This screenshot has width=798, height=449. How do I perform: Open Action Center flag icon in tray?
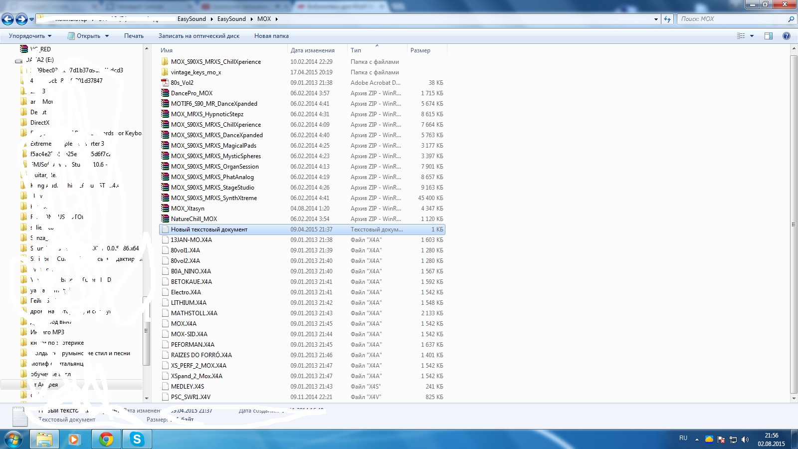(721, 440)
